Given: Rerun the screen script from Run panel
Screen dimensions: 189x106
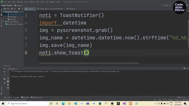Looking at the screenshot, I should click(4, 72).
